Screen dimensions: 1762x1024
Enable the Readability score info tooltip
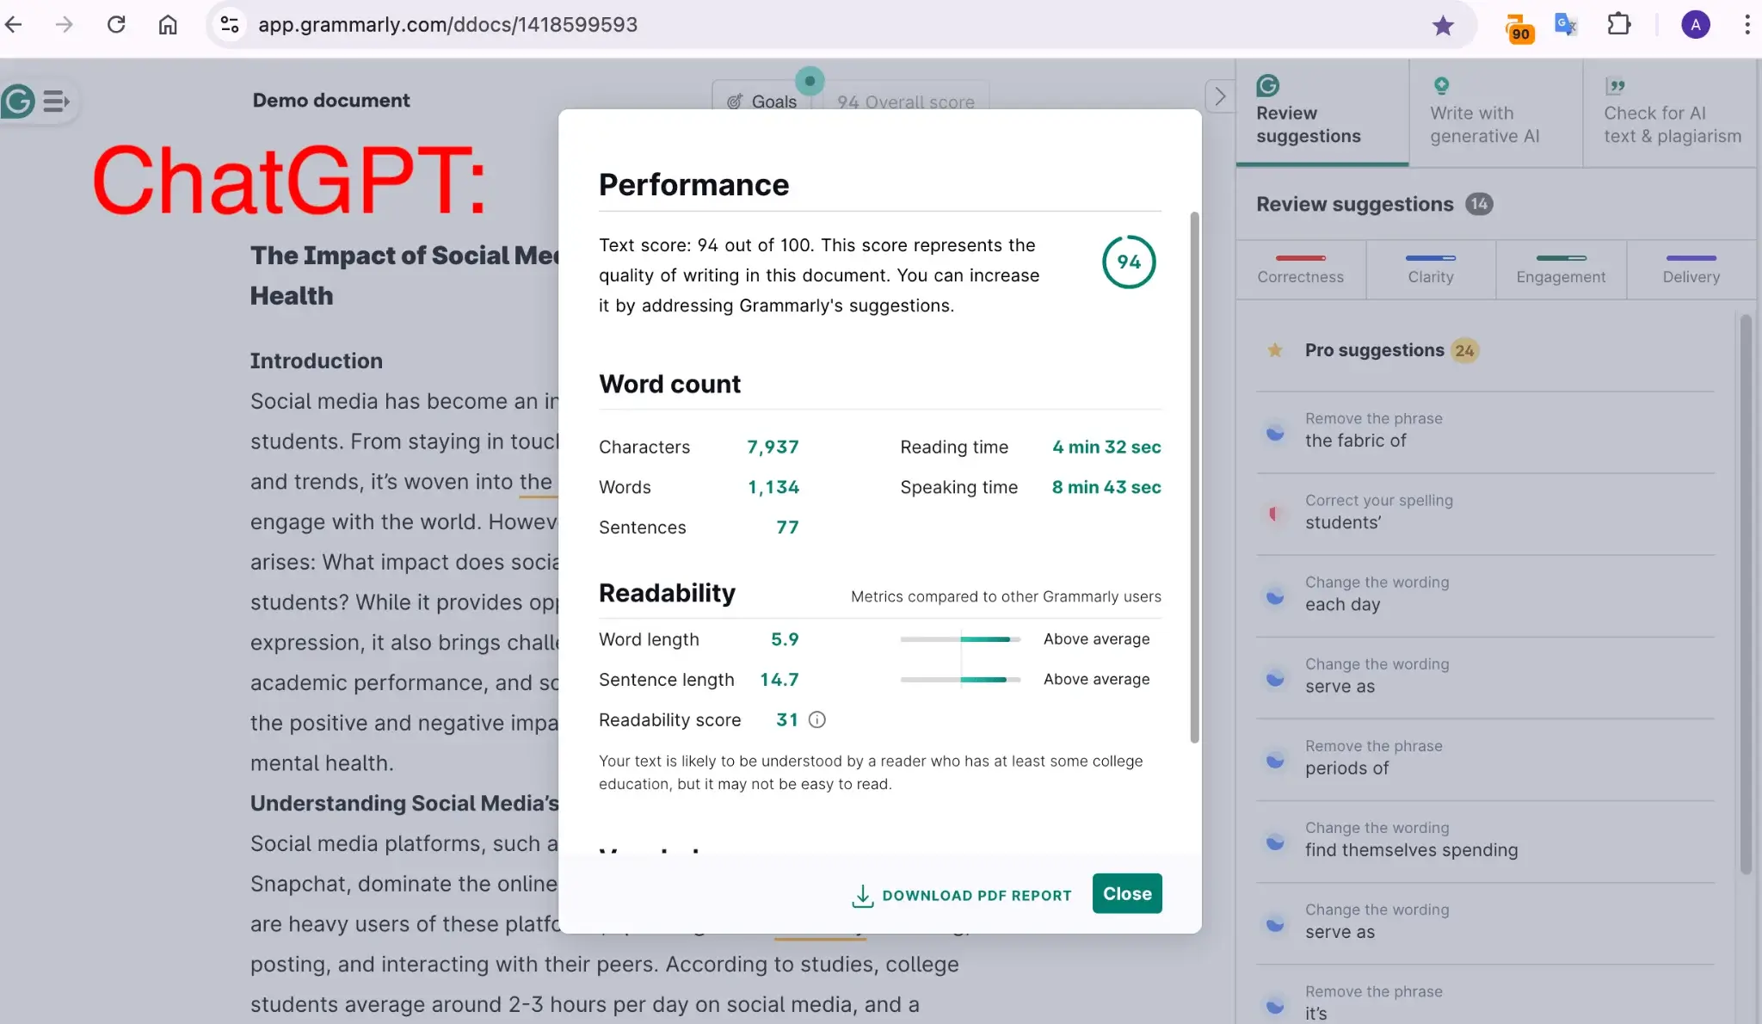816,719
